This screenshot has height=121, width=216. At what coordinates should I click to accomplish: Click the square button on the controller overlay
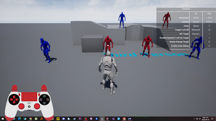point(41,99)
